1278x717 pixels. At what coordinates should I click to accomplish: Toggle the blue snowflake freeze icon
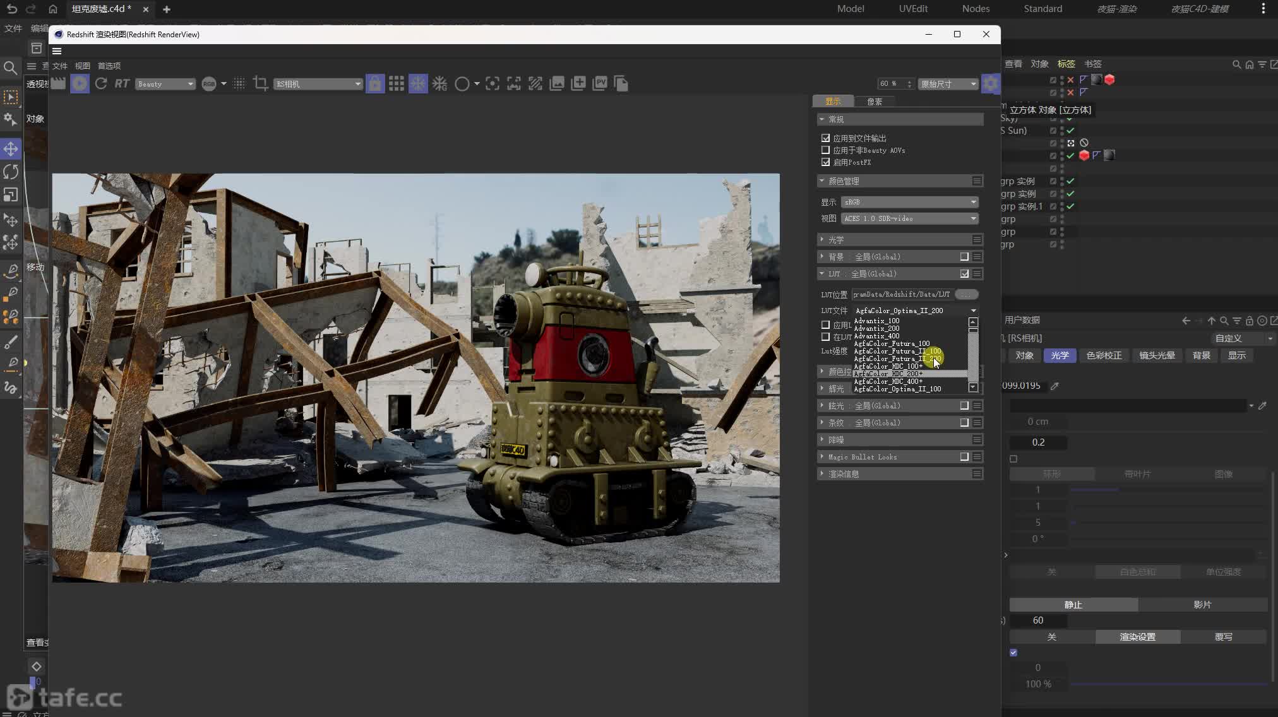coord(418,83)
